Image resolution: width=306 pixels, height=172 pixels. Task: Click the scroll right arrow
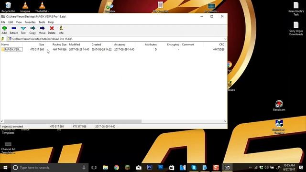225,121
